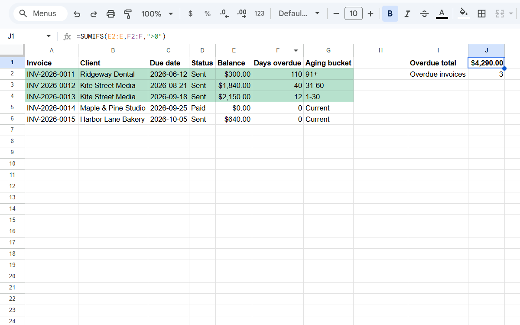Toggle strikethrough formatting
The width and height of the screenshot is (520, 325).
click(424, 14)
